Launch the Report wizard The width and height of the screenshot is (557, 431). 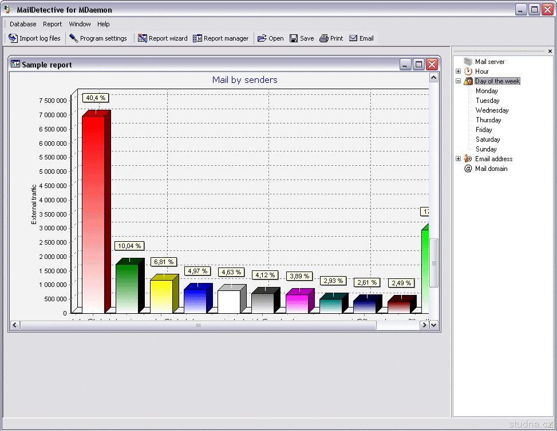143,38
